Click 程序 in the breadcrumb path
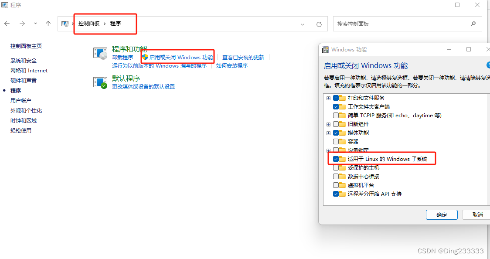The height and width of the screenshot is (259, 490). click(116, 24)
